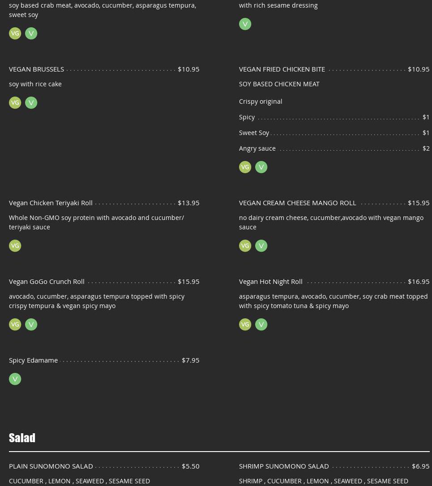Choose the Spicy add-on option
Screen dimensions: 432x486
click(x=247, y=117)
